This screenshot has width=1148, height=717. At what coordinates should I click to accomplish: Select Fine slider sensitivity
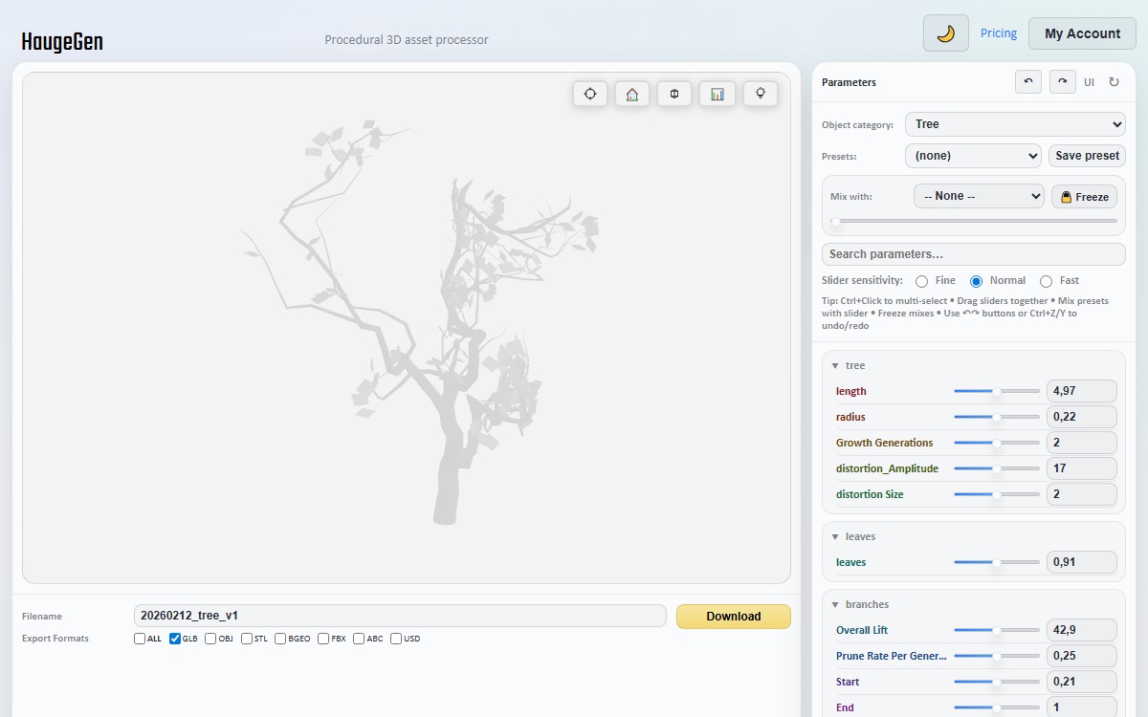921,281
